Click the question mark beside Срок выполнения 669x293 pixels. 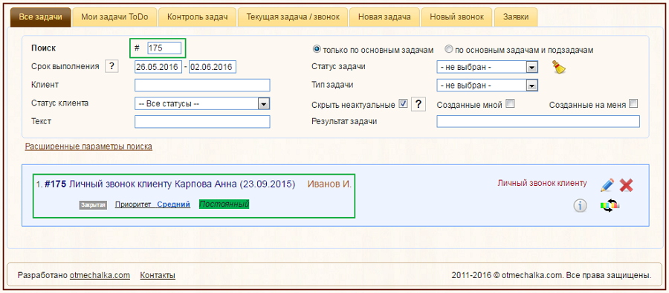(111, 67)
